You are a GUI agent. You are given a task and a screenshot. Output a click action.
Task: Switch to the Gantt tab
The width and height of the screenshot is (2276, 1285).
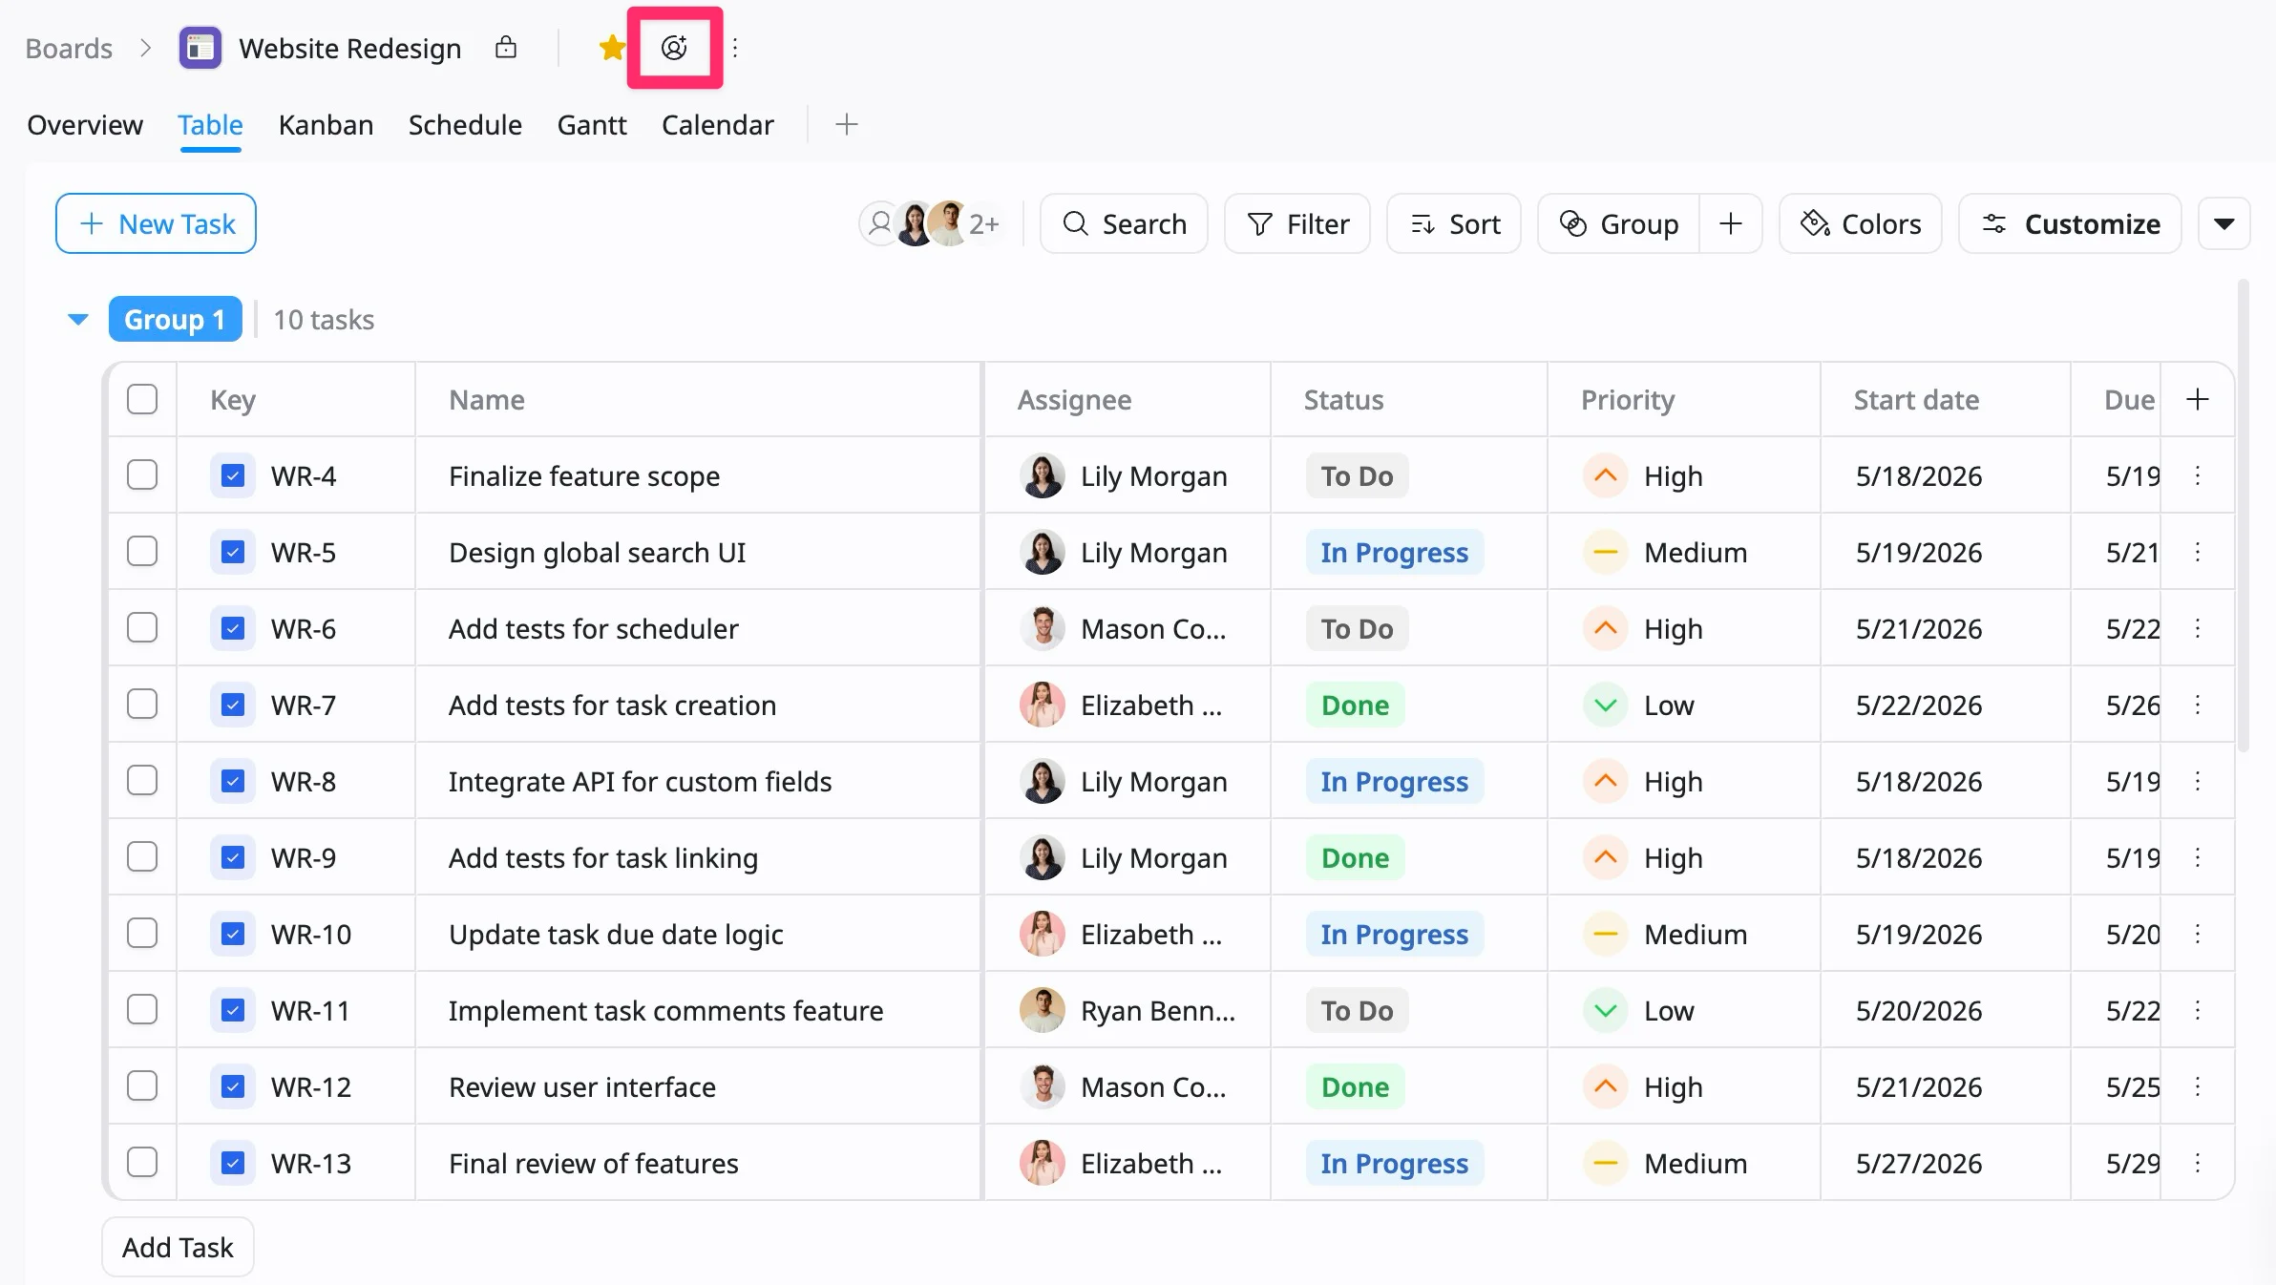(x=592, y=125)
